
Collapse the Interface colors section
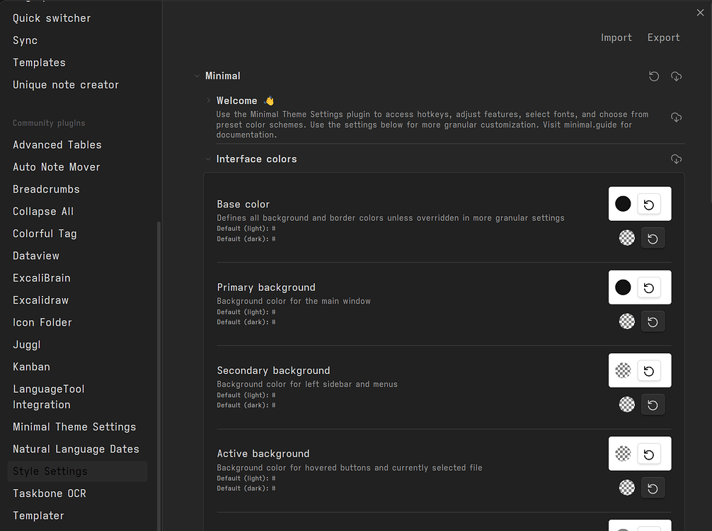[x=207, y=159]
